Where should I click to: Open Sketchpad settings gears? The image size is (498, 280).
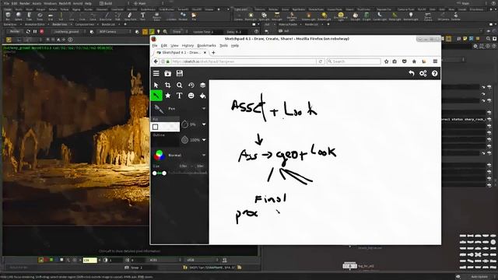(x=423, y=73)
